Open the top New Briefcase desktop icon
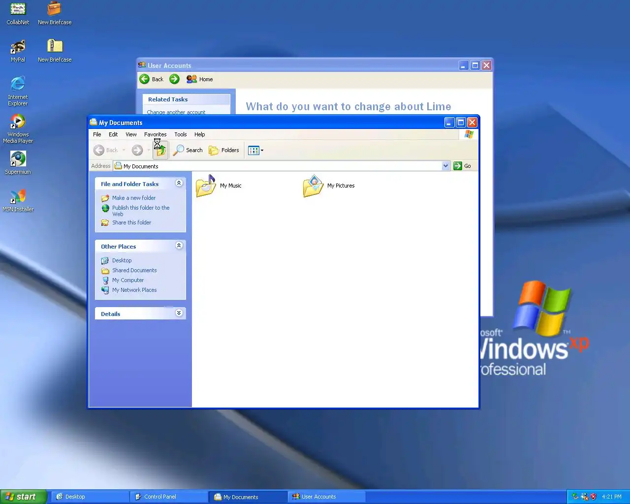 point(55,13)
